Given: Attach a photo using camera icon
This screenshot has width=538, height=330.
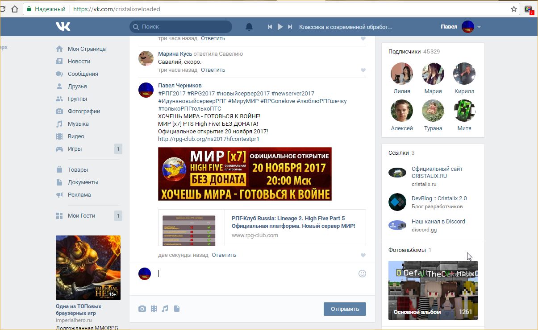Looking at the screenshot, I should (142, 309).
